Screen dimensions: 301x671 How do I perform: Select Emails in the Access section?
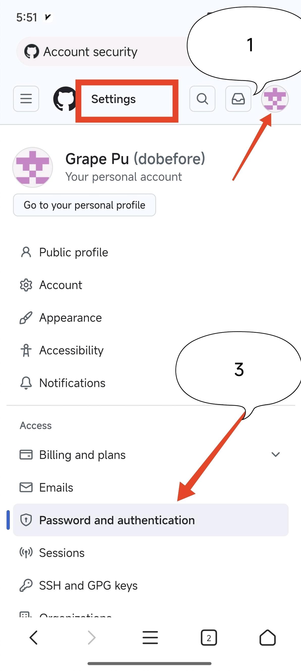56,487
